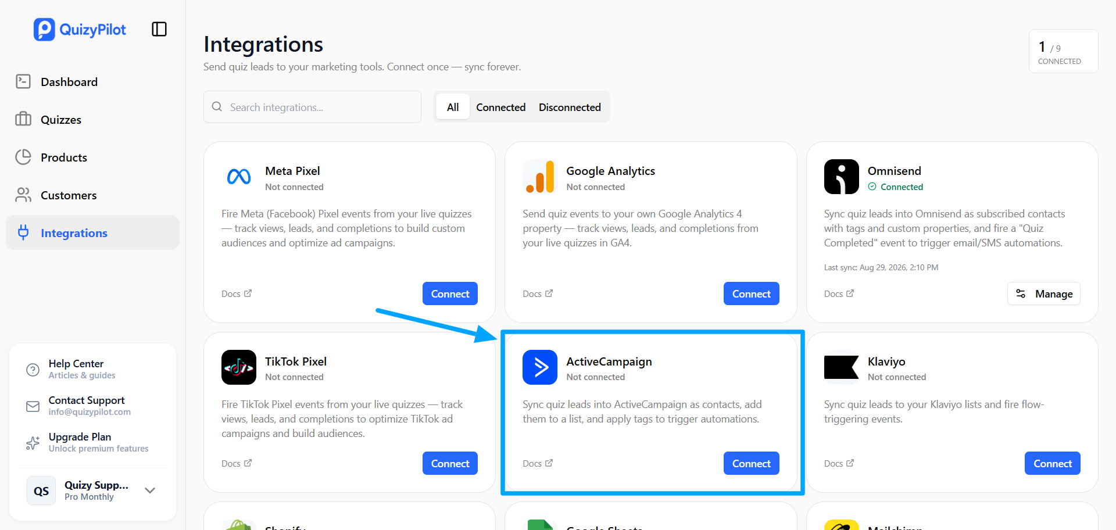
Task: Click the 1 / 9 Connected counter
Action: (1063, 51)
